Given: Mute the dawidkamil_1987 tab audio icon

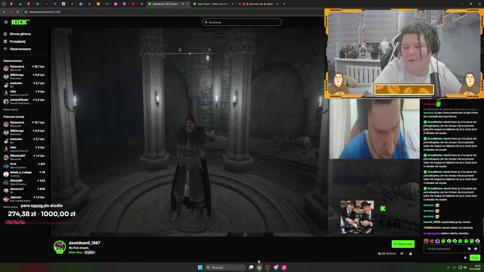Looking at the screenshot, I should pos(183,4).
